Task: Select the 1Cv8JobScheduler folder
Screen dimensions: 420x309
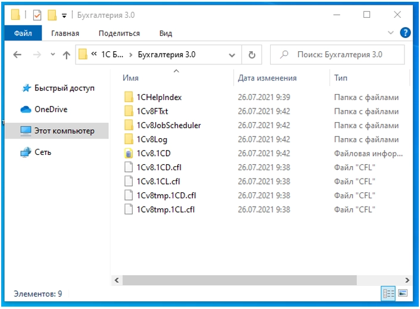Action: coord(168,126)
